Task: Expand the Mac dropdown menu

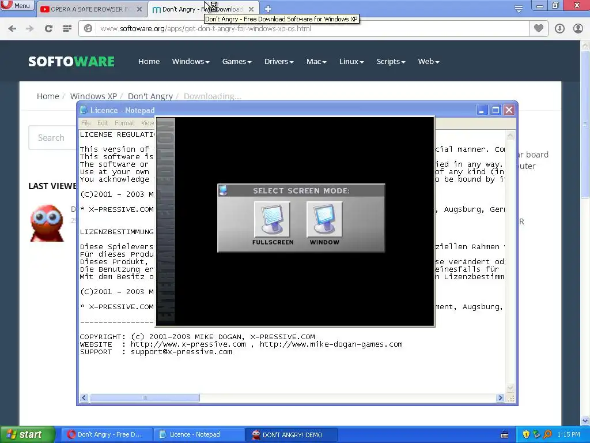Action: [316, 61]
